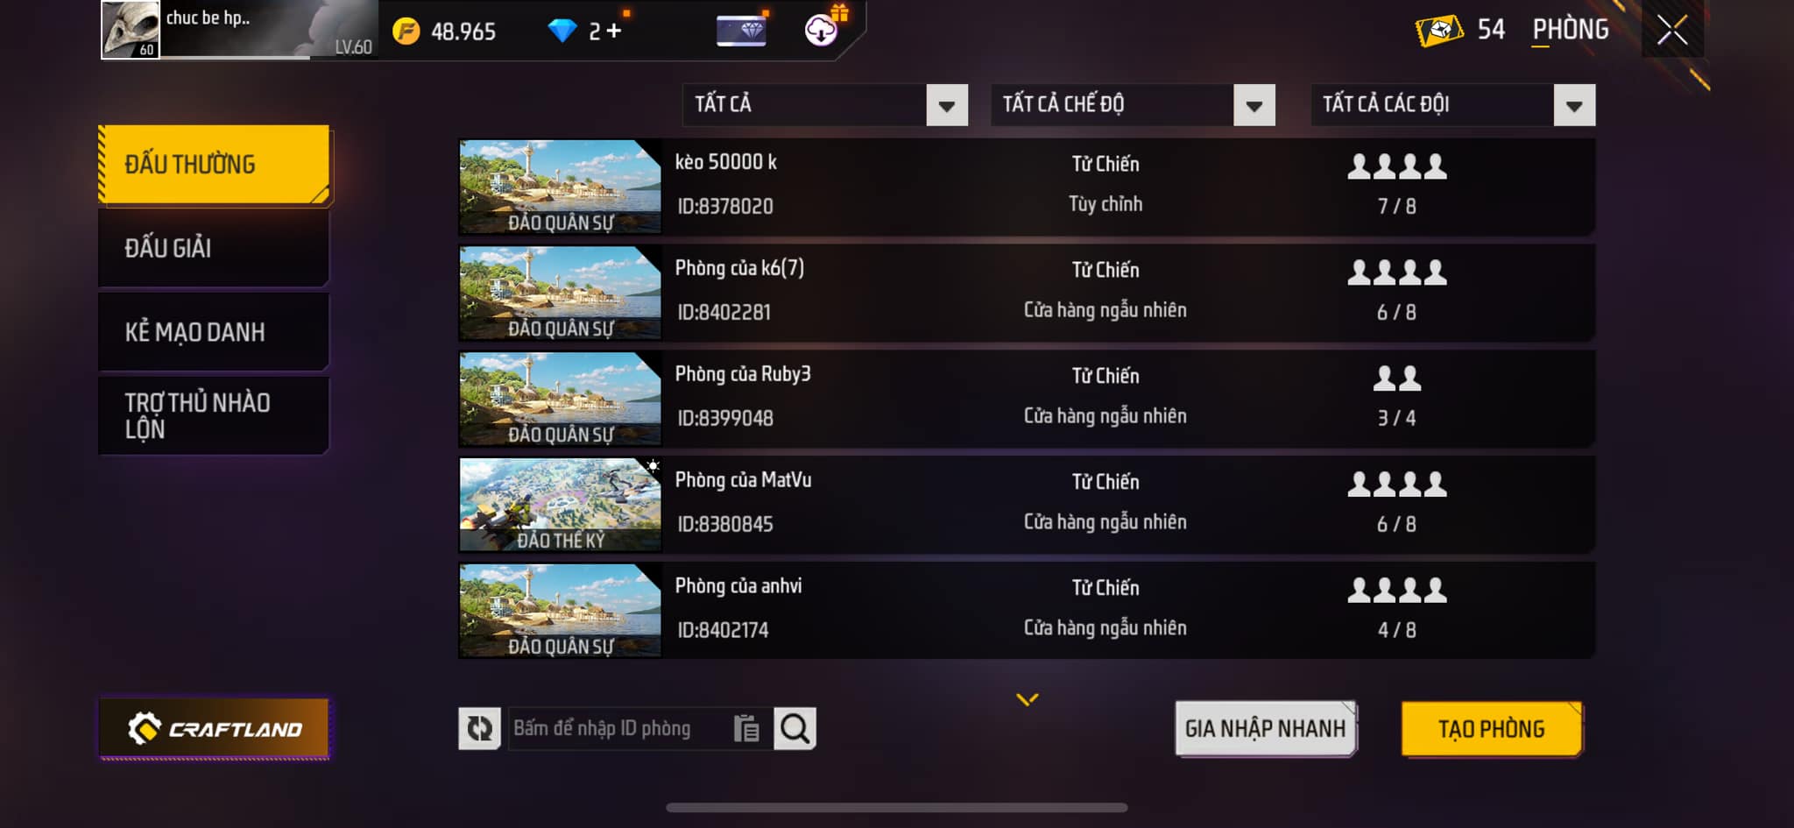Click the GIA NHẬP NHANH button
This screenshot has width=1794, height=828.
1266,728
